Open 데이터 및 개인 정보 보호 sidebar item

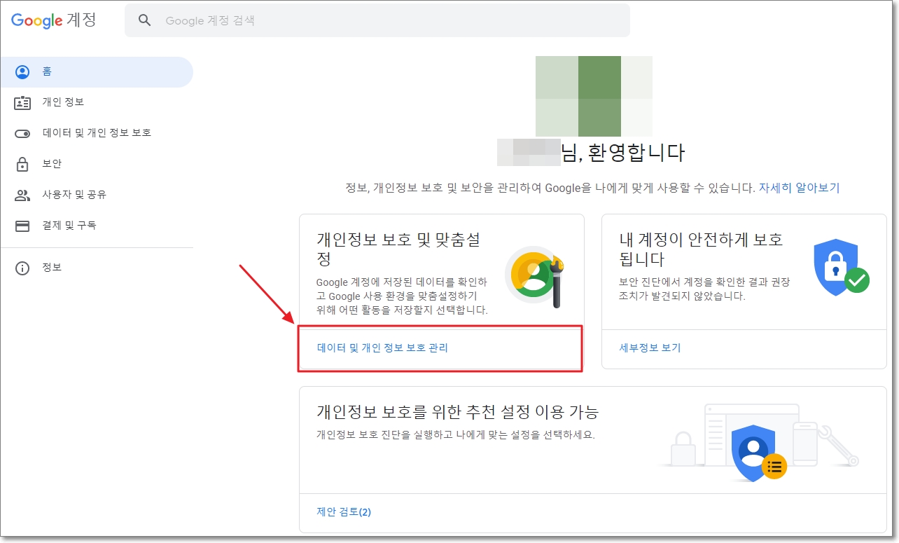tap(97, 133)
